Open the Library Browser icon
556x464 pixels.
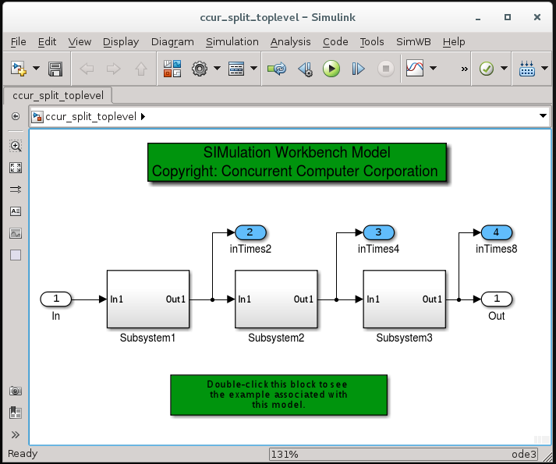pos(172,69)
